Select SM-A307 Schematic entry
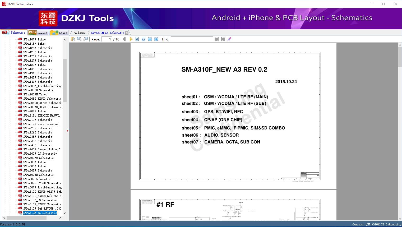The width and height of the screenshot is (402, 227). point(37,179)
